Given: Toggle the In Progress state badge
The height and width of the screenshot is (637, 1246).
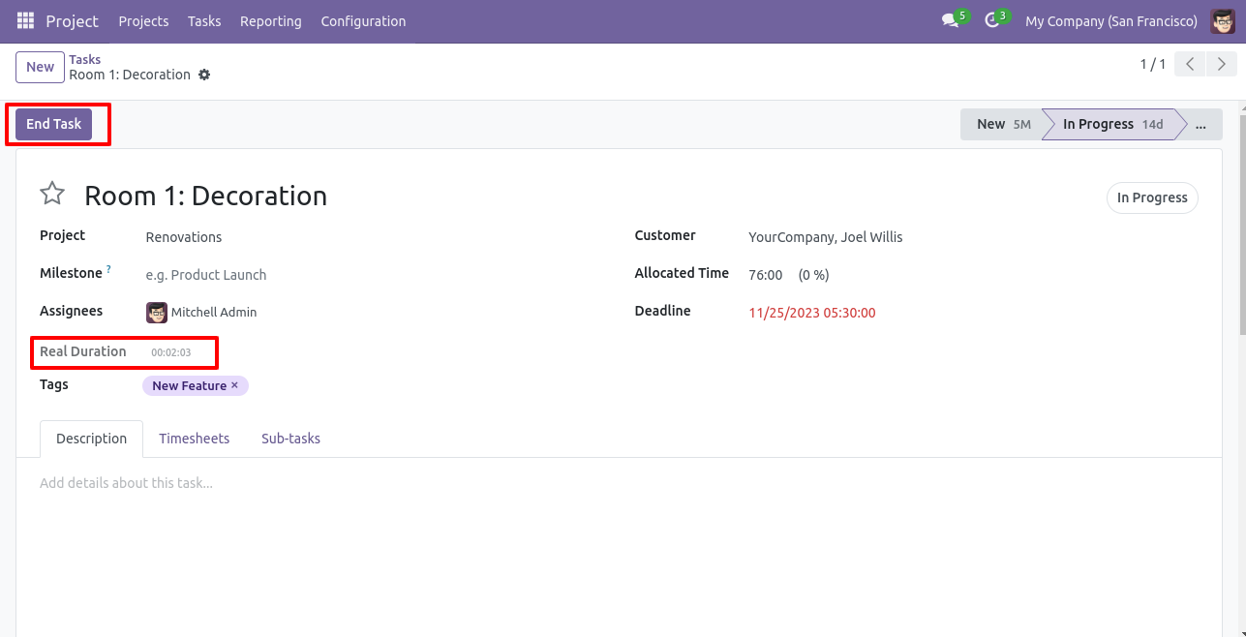Looking at the screenshot, I should click(x=1151, y=197).
